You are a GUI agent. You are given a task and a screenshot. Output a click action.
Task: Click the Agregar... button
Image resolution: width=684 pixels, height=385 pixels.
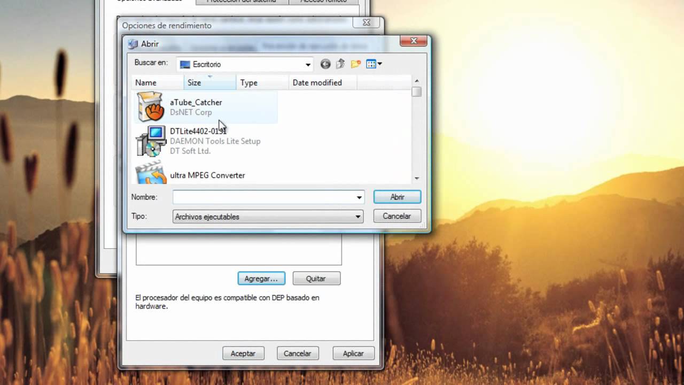(x=261, y=279)
